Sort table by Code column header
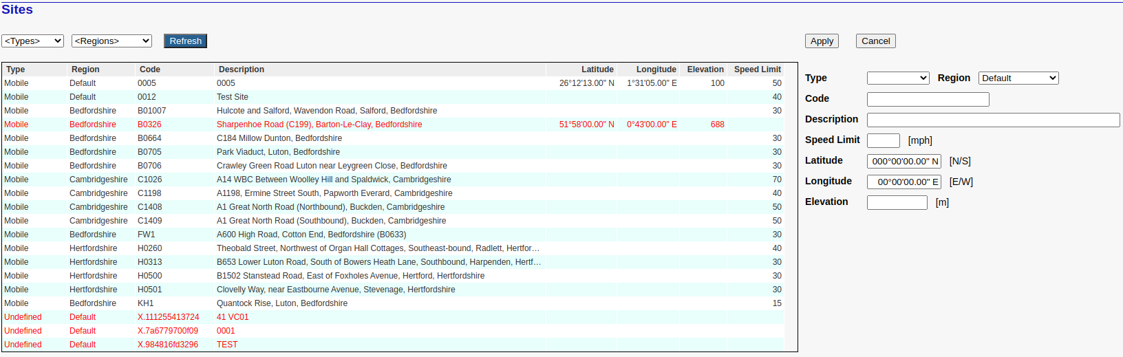 [150, 69]
